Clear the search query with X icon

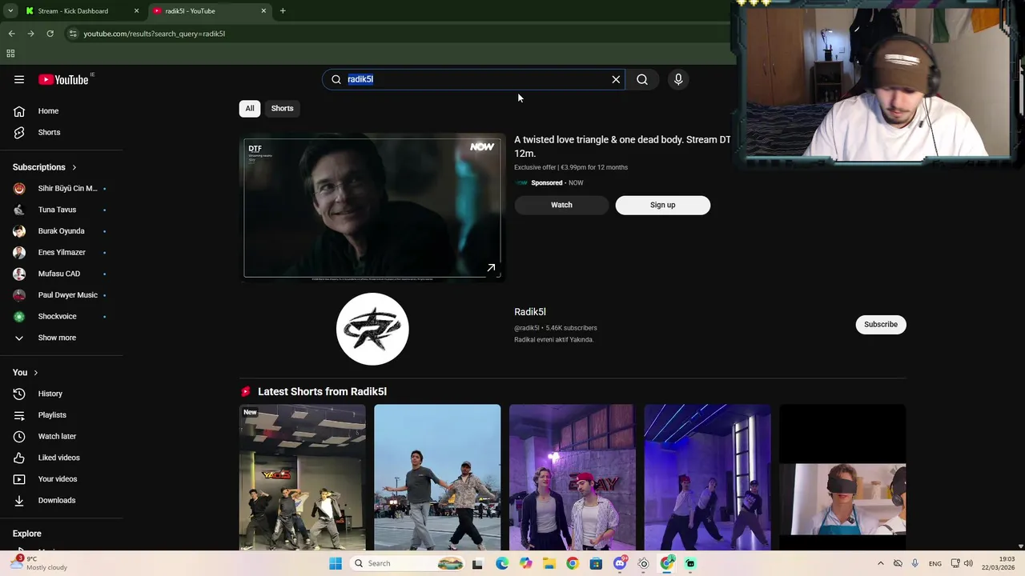pyautogui.click(x=616, y=79)
